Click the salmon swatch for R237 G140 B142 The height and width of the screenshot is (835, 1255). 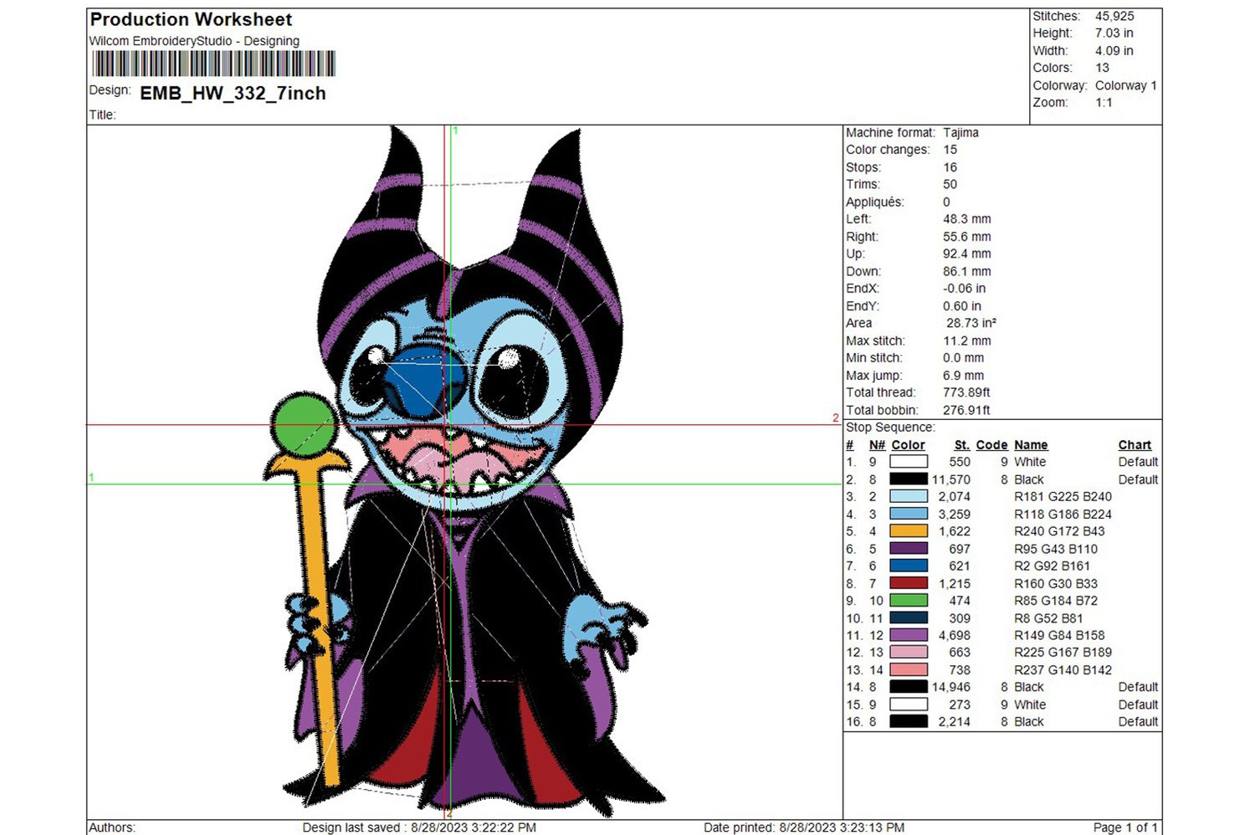click(x=909, y=669)
